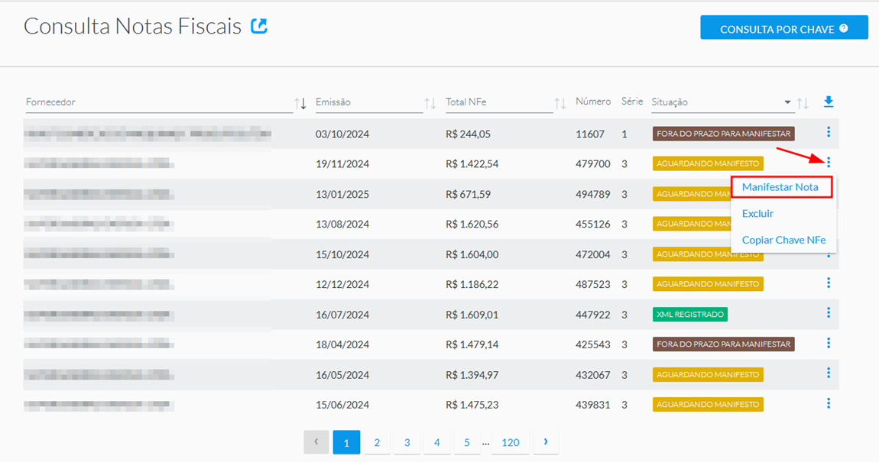This screenshot has height=462, width=879.
Task: Click emission date 16/07/2024
Action: [x=342, y=315]
